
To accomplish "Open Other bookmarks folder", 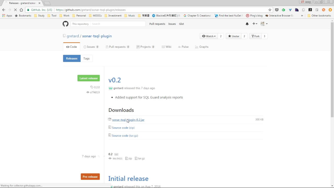I will (x=319, y=16).
